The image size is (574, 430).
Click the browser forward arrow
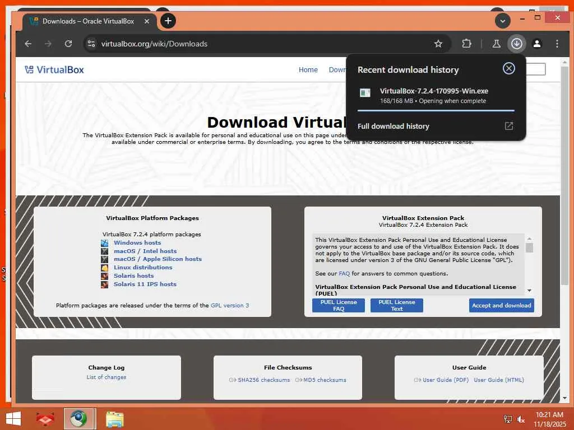[48, 44]
